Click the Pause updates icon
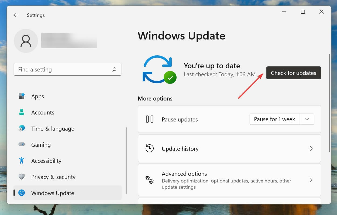The height and width of the screenshot is (215, 337). (150, 119)
